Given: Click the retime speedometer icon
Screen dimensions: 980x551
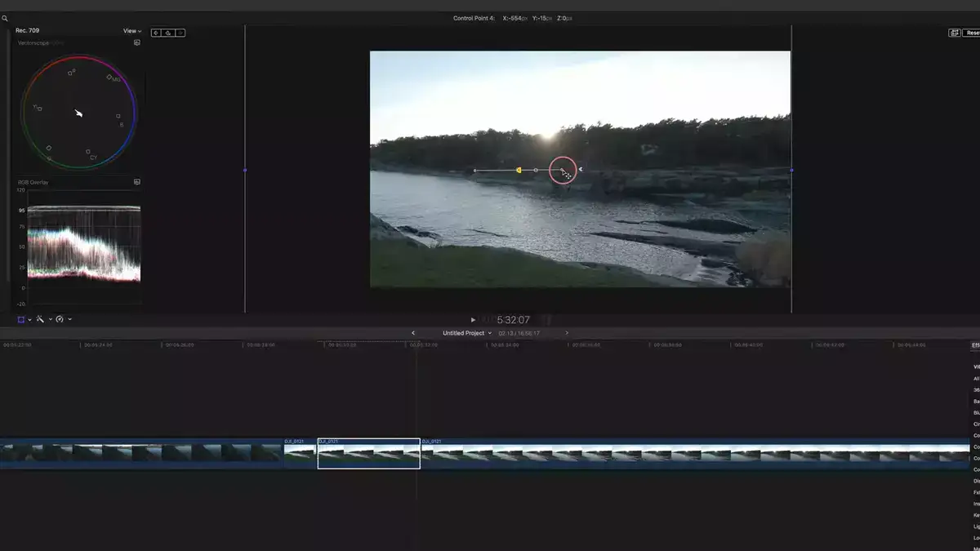Looking at the screenshot, I should point(60,319).
